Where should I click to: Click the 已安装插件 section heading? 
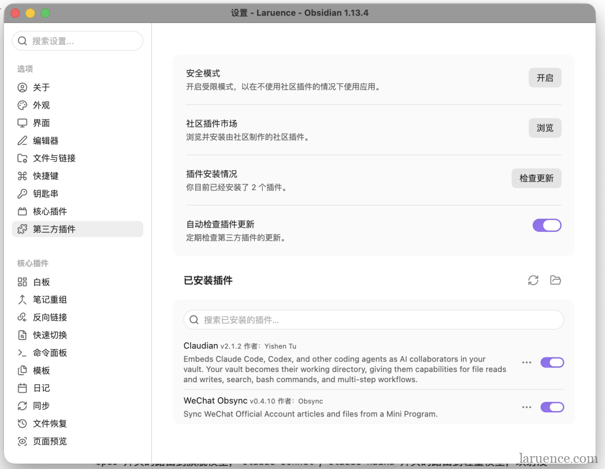[208, 281]
